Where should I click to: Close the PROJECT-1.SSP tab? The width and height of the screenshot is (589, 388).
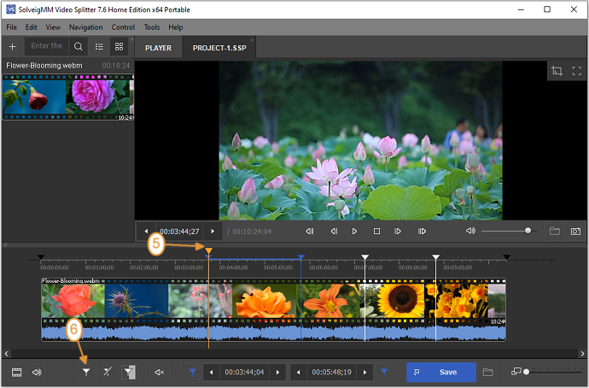[252, 40]
